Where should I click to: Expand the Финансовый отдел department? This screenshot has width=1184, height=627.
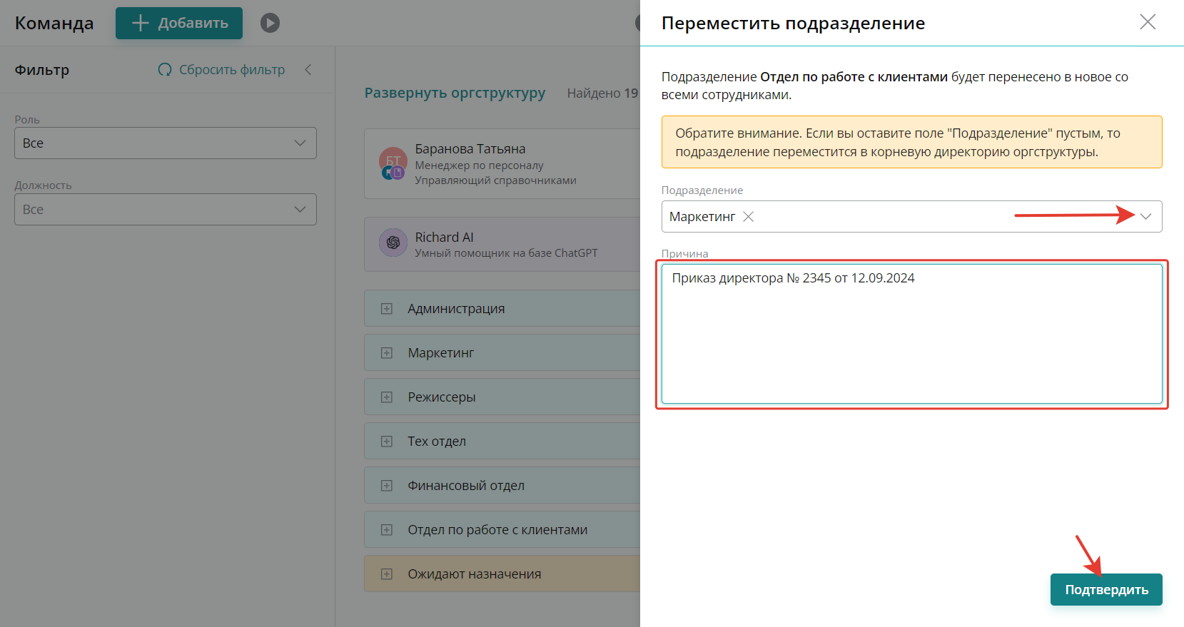pyautogui.click(x=387, y=486)
